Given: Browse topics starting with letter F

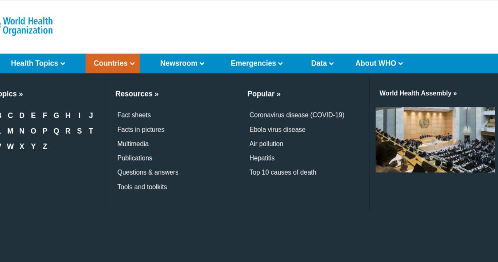Looking at the screenshot, I should point(45,116).
